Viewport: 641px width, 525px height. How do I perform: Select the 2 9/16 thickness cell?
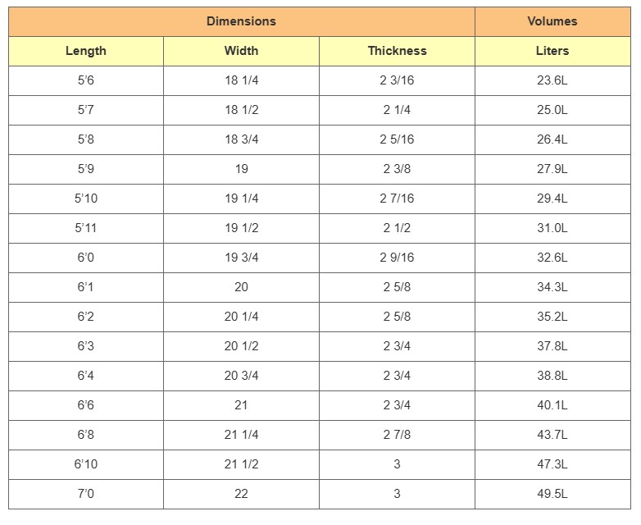click(x=397, y=258)
